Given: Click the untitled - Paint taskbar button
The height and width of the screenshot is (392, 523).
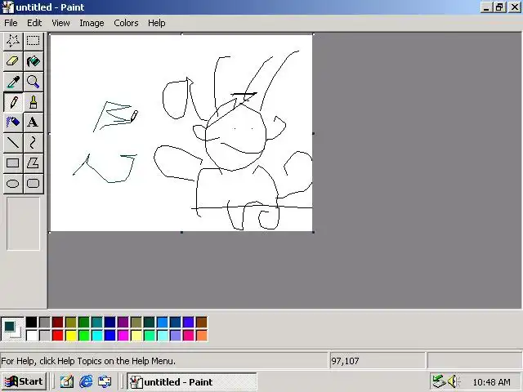Looking at the screenshot, I should tap(192, 381).
